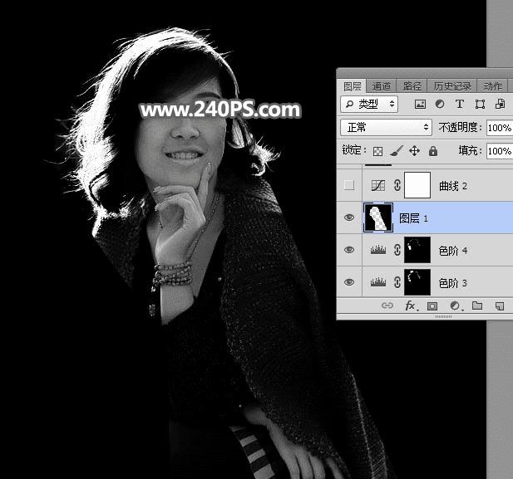Open the fx layer style menu
The width and height of the screenshot is (513, 479).
point(411,305)
